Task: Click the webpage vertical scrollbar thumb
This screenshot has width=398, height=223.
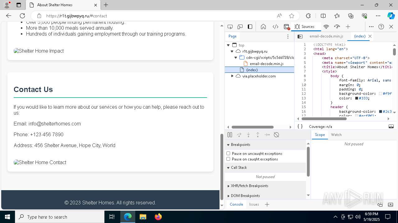Action: (x=222, y=167)
